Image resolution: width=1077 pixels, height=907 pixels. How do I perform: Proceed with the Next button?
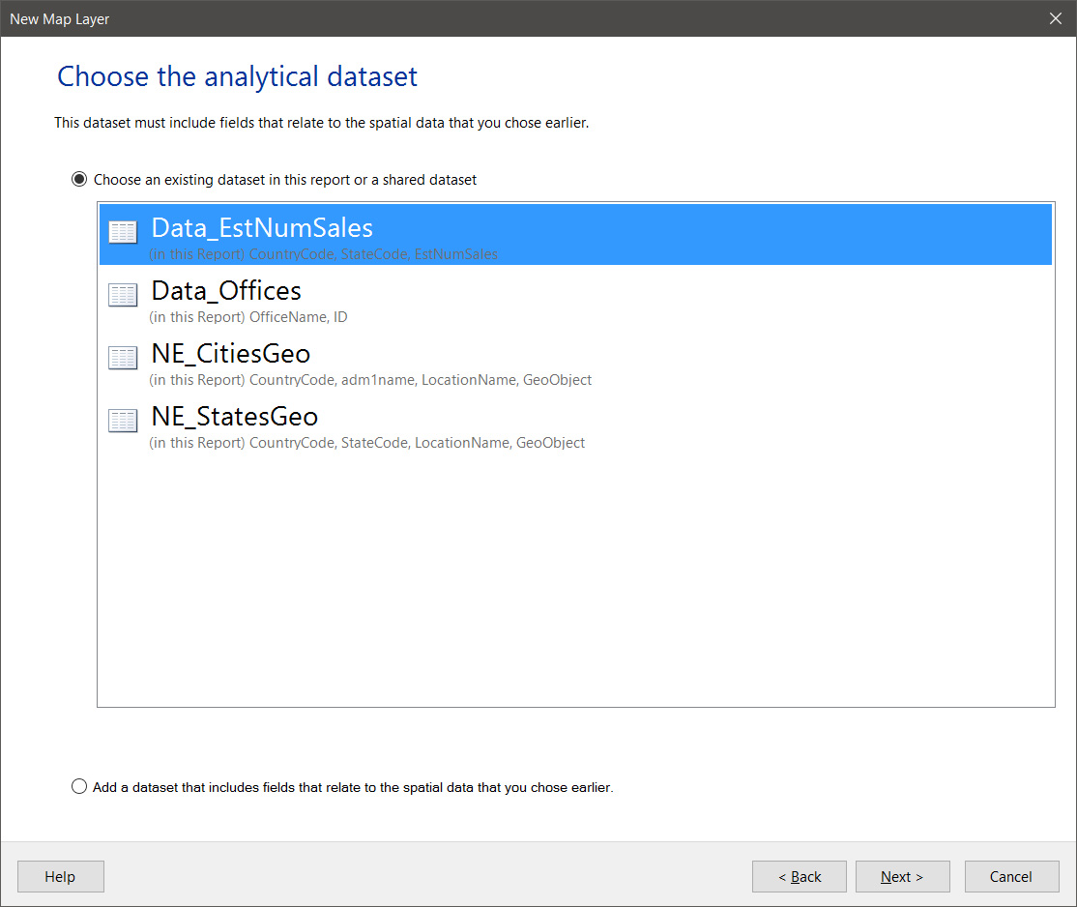(x=902, y=877)
